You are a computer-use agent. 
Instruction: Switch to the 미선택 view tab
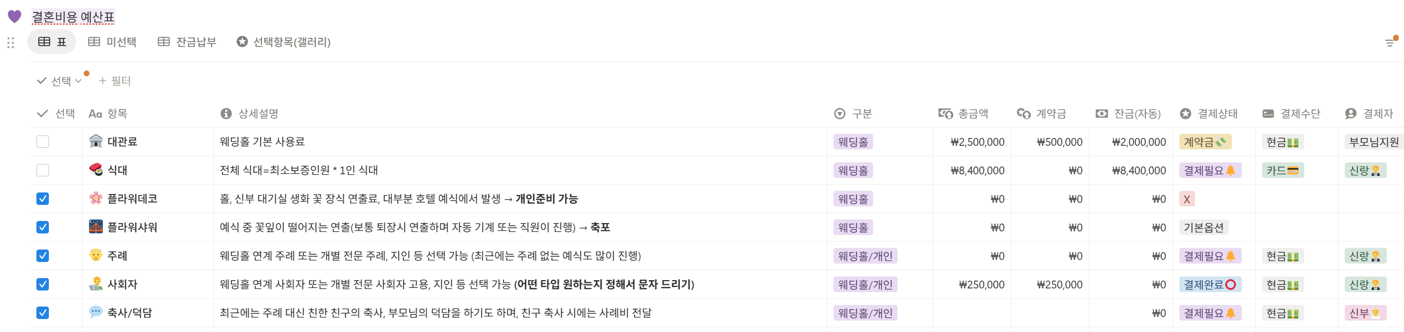click(x=113, y=42)
